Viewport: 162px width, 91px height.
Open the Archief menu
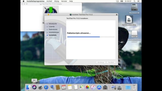pos(49,1)
